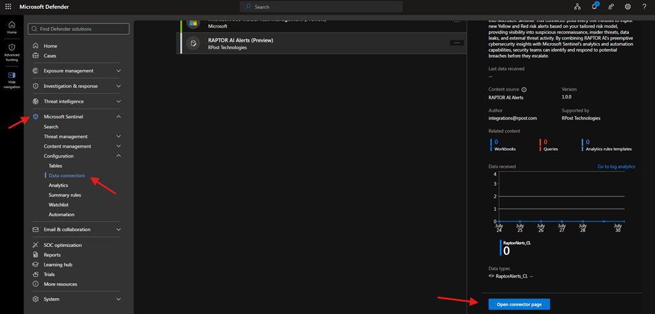
Task: Click the RPost Technologies supported by value
Action: (x=581, y=118)
